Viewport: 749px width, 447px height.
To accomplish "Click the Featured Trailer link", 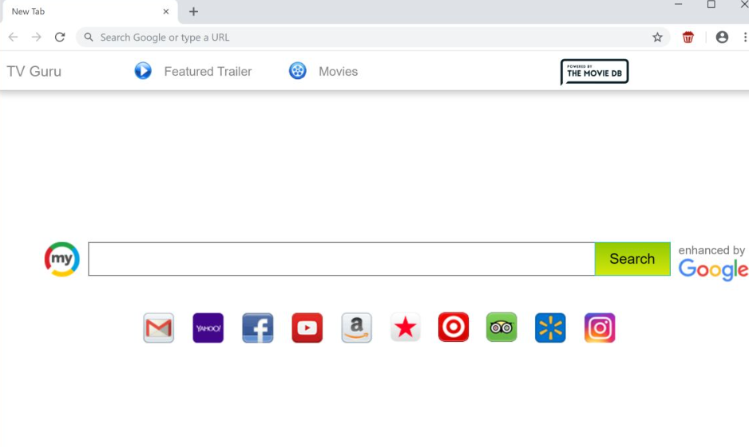I will point(208,72).
